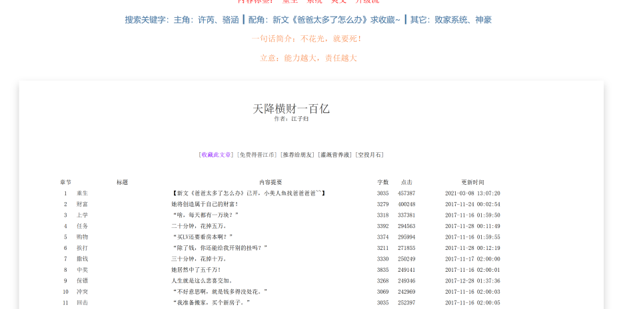The height and width of the screenshot is (309, 629).
Task: Read chapter 11 回击
Action: click(82, 303)
